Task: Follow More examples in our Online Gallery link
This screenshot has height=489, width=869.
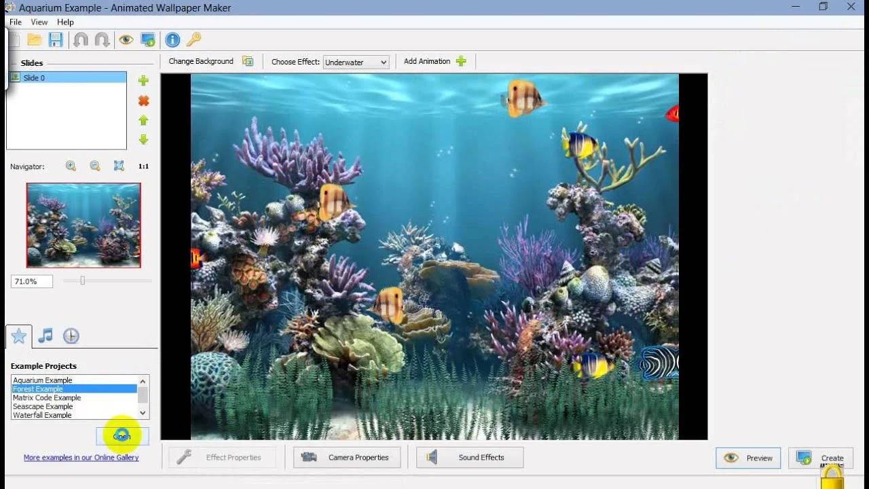Action: (x=81, y=458)
